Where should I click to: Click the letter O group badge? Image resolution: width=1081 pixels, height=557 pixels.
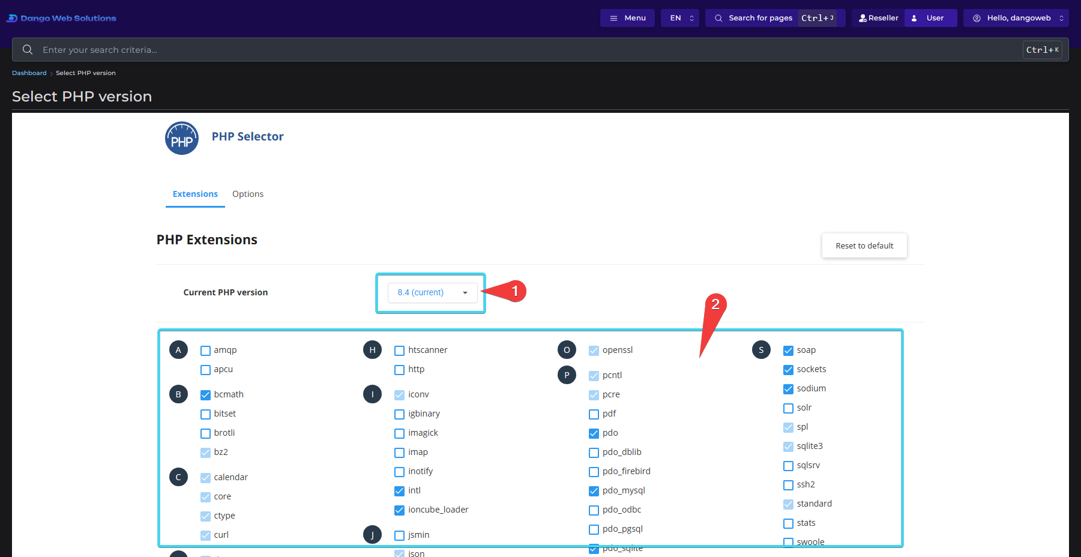coord(567,350)
